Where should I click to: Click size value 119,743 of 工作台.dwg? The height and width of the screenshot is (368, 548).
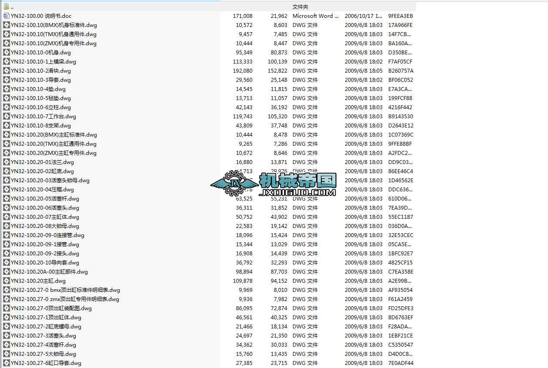242,116
